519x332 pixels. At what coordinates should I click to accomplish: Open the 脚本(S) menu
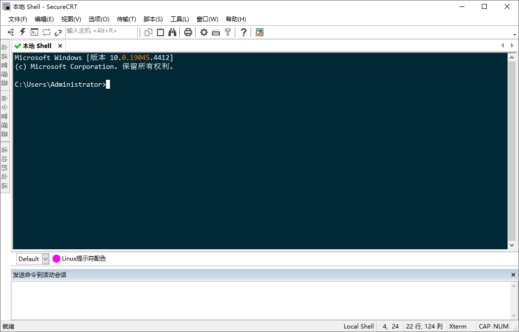point(153,19)
